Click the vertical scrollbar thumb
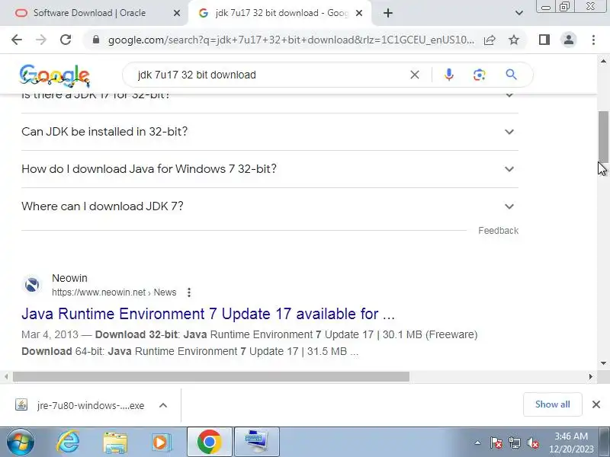This screenshot has height=457, width=610. click(603, 137)
